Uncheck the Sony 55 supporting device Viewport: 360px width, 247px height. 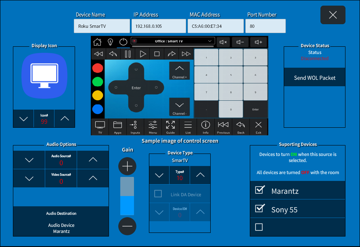click(260, 208)
